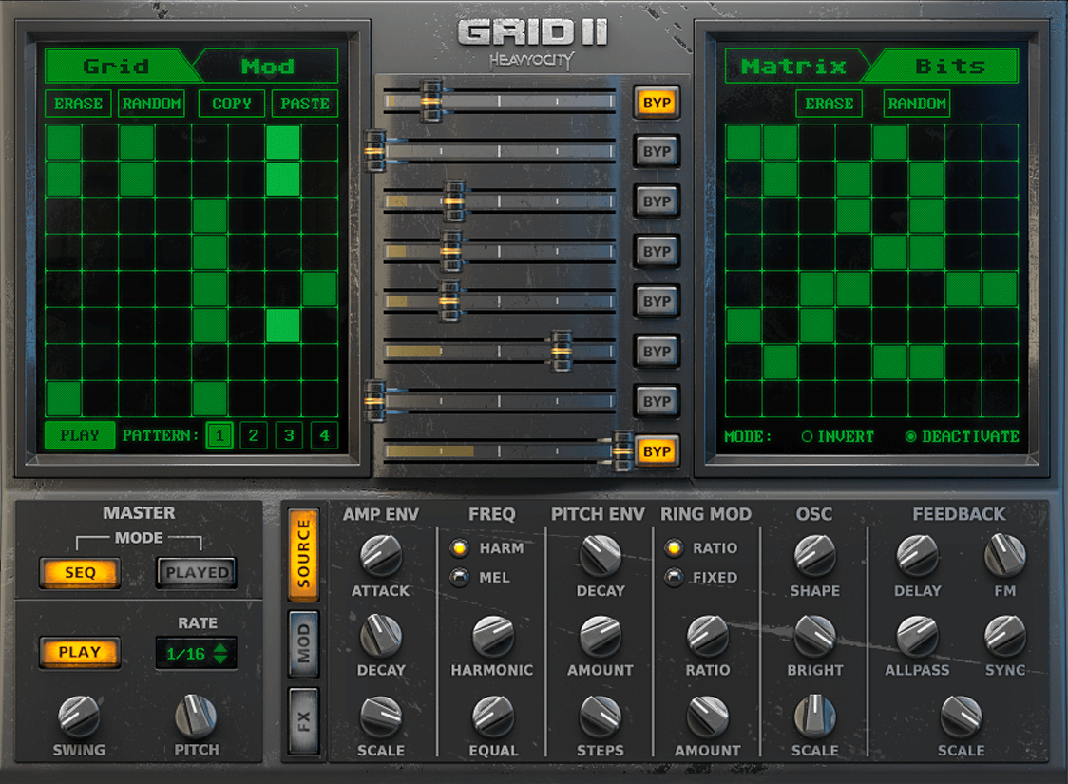The image size is (1068, 784).
Task: Click the Attack knob in Amp Env
Action: tap(381, 554)
